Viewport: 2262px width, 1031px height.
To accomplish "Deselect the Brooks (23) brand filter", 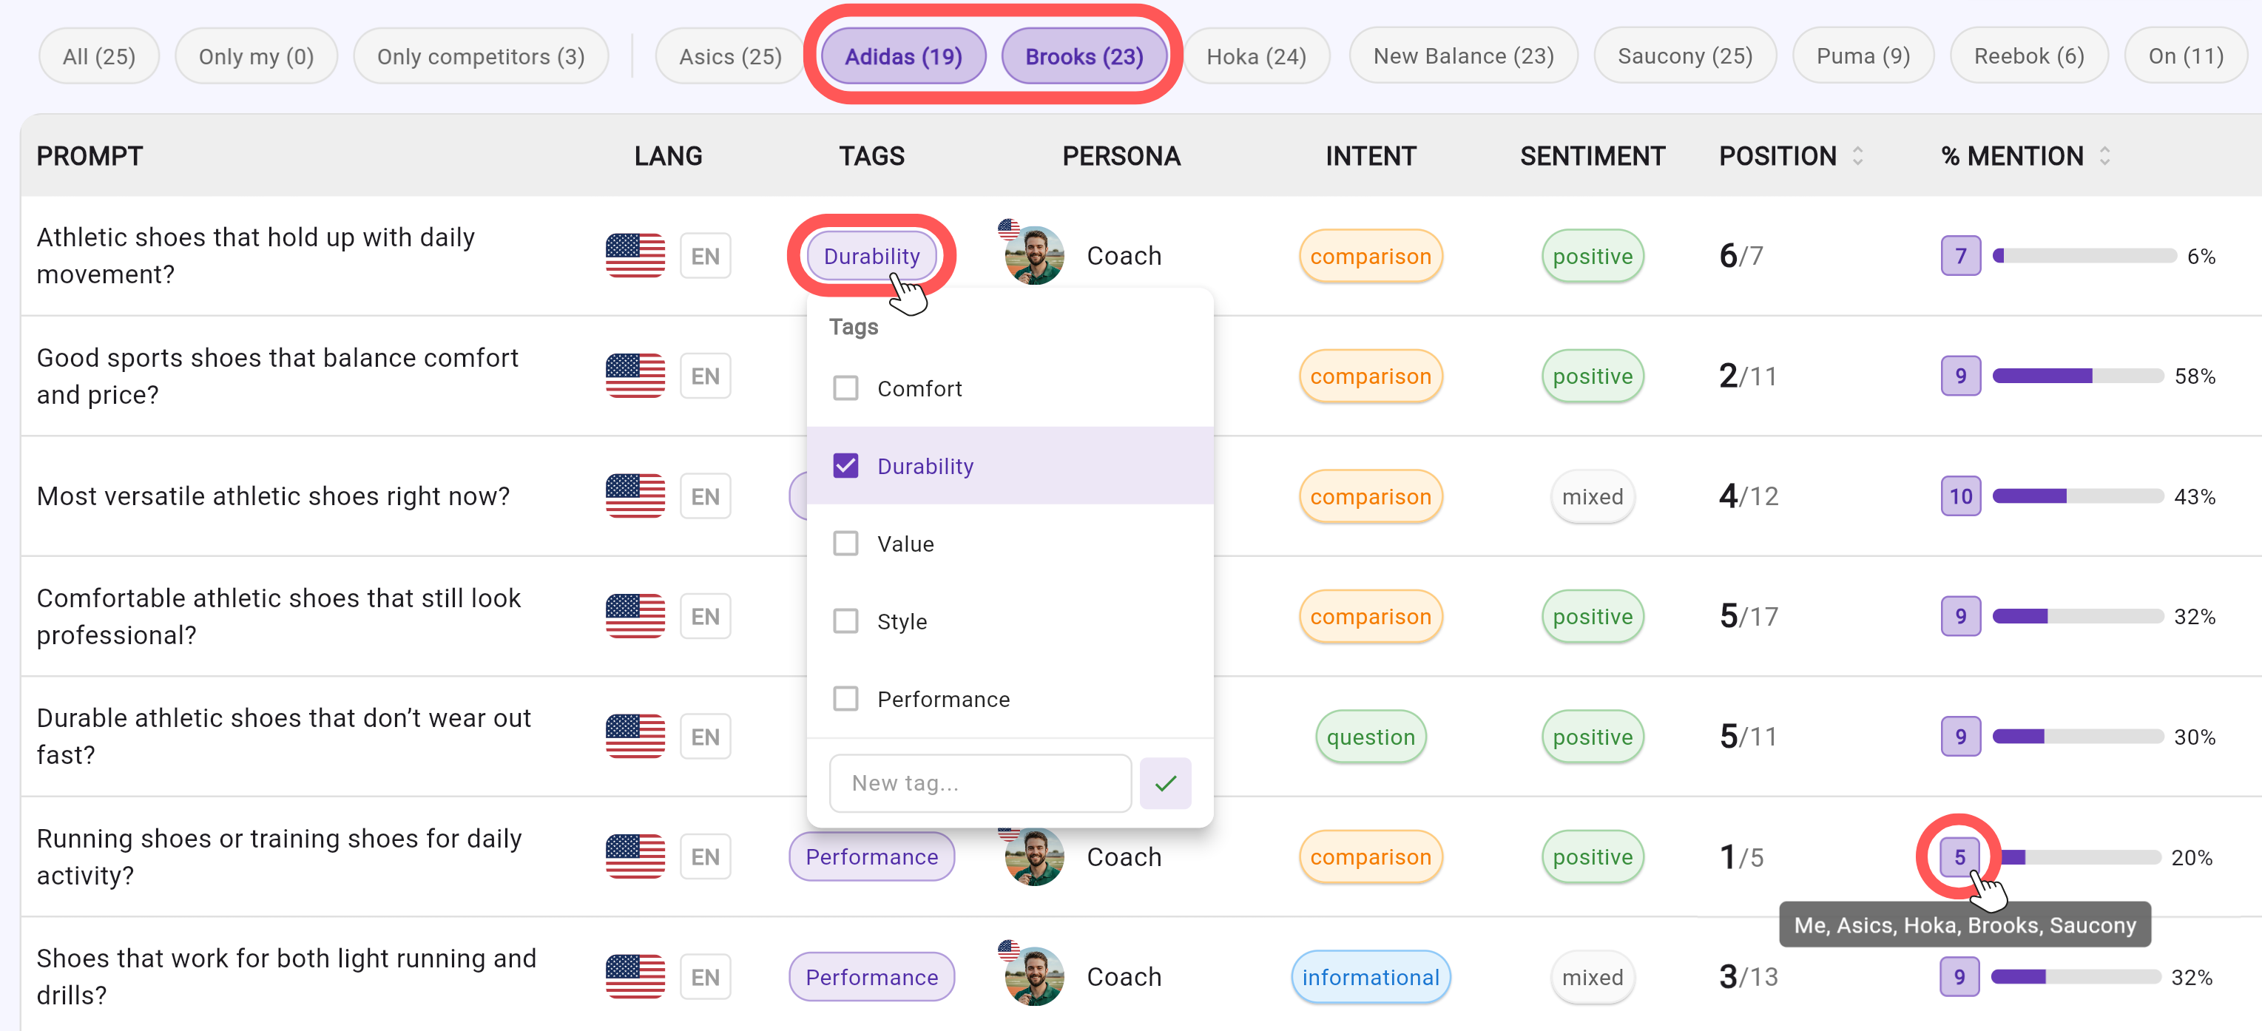I will (x=1084, y=55).
